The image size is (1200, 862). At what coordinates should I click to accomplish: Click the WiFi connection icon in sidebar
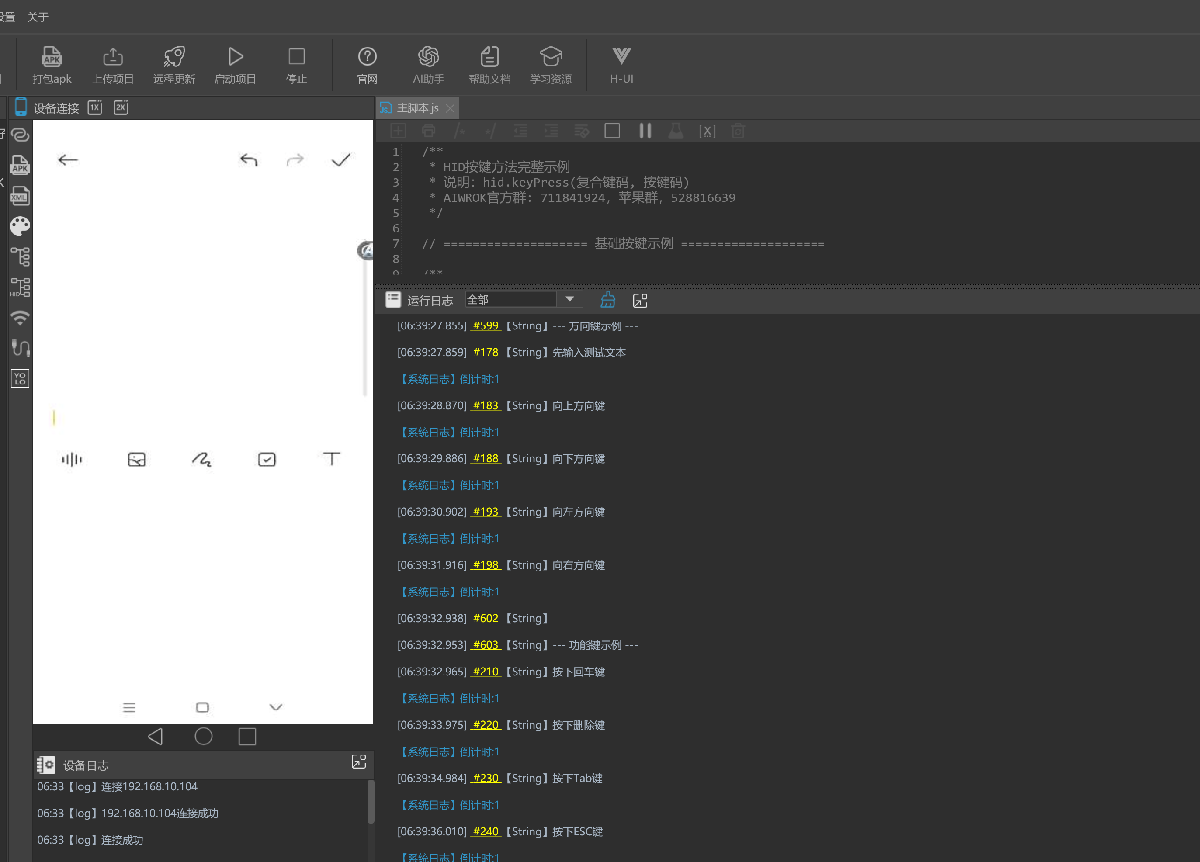click(x=20, y=317)
